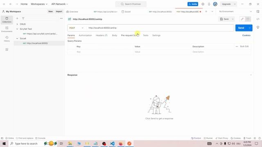Open the user avatar menu

pos(215,4)
